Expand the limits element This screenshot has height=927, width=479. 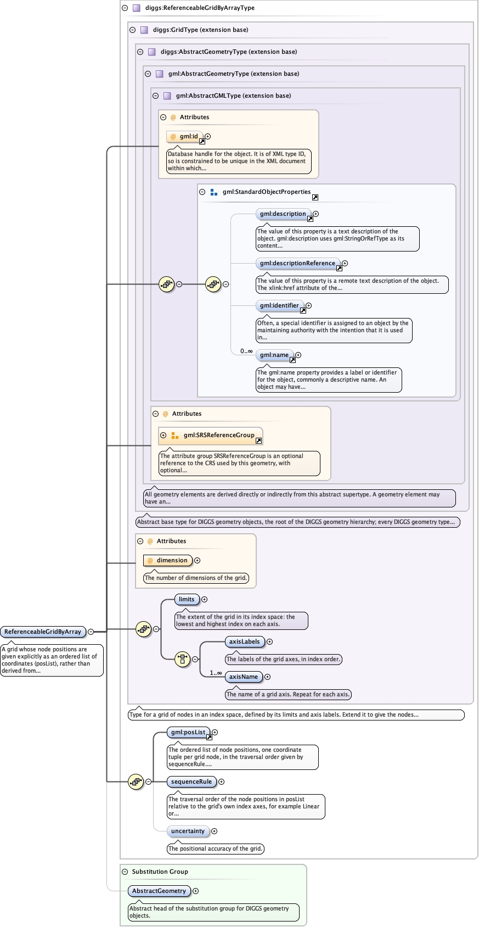[x=205, y=600]
